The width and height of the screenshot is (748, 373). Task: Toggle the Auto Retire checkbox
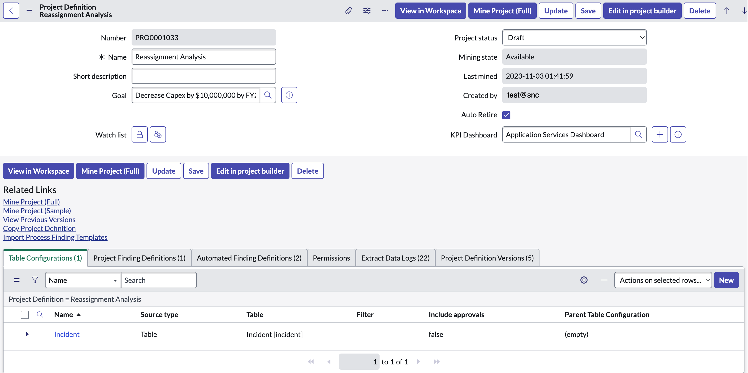pyautogui.click(x=506, y=115)
